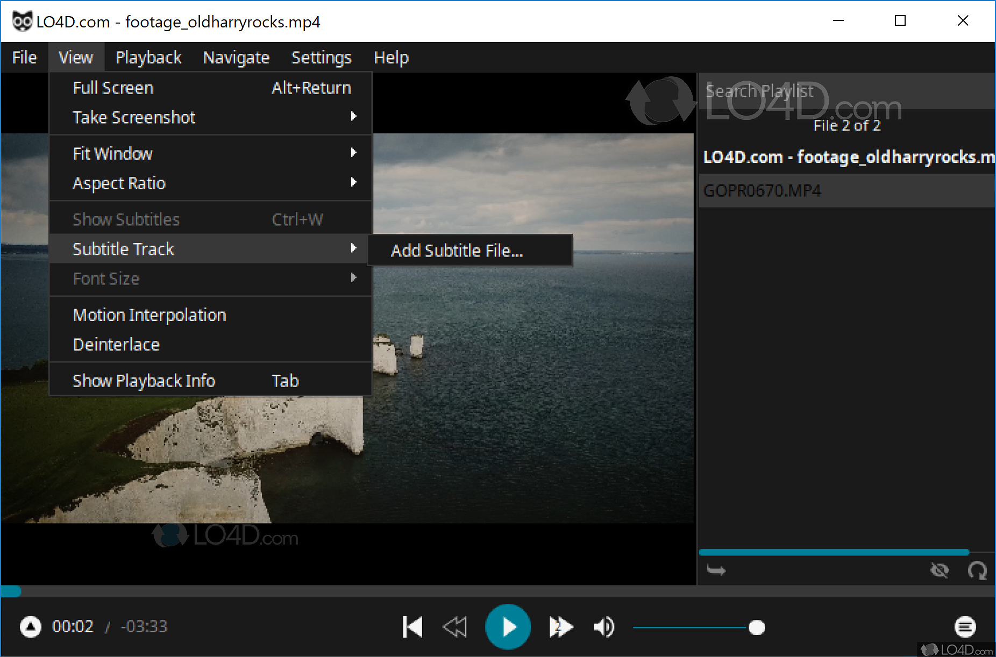Toggle Deinterlace on
Screen dimensions: 996x657
[116, 345]
